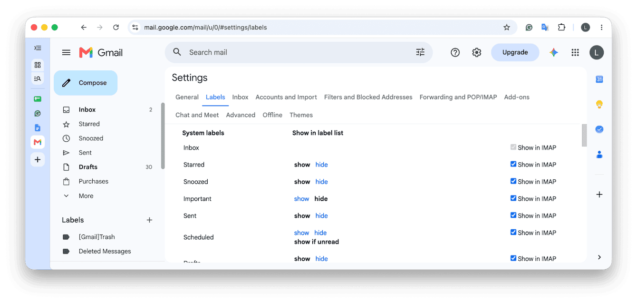The image size is (637, 303).
Task: Add new app in left sidebar
Action: tap(38, 159)
